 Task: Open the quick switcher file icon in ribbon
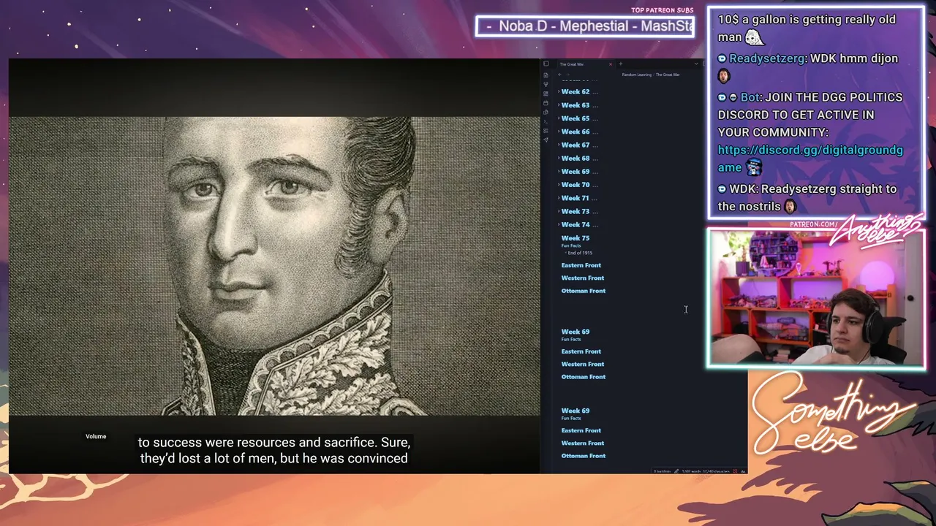pos(546,75)
